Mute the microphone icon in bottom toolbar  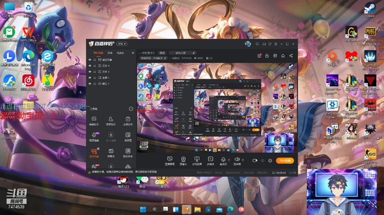223,160
